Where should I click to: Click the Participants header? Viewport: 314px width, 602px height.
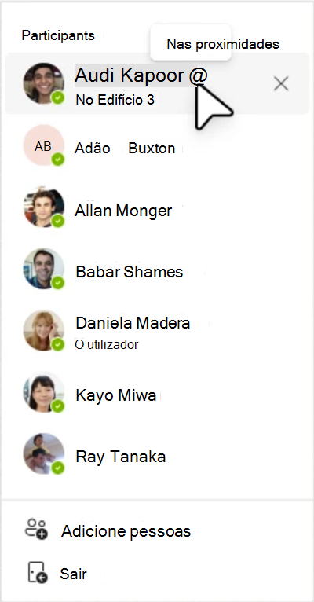pyautogui.click(x=58, y=35)
